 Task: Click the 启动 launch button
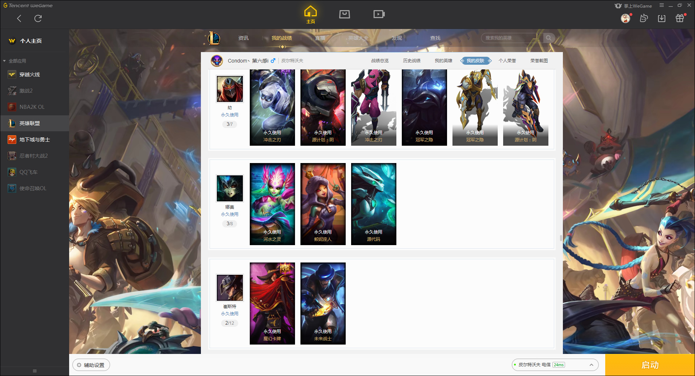tap(650, 365)
